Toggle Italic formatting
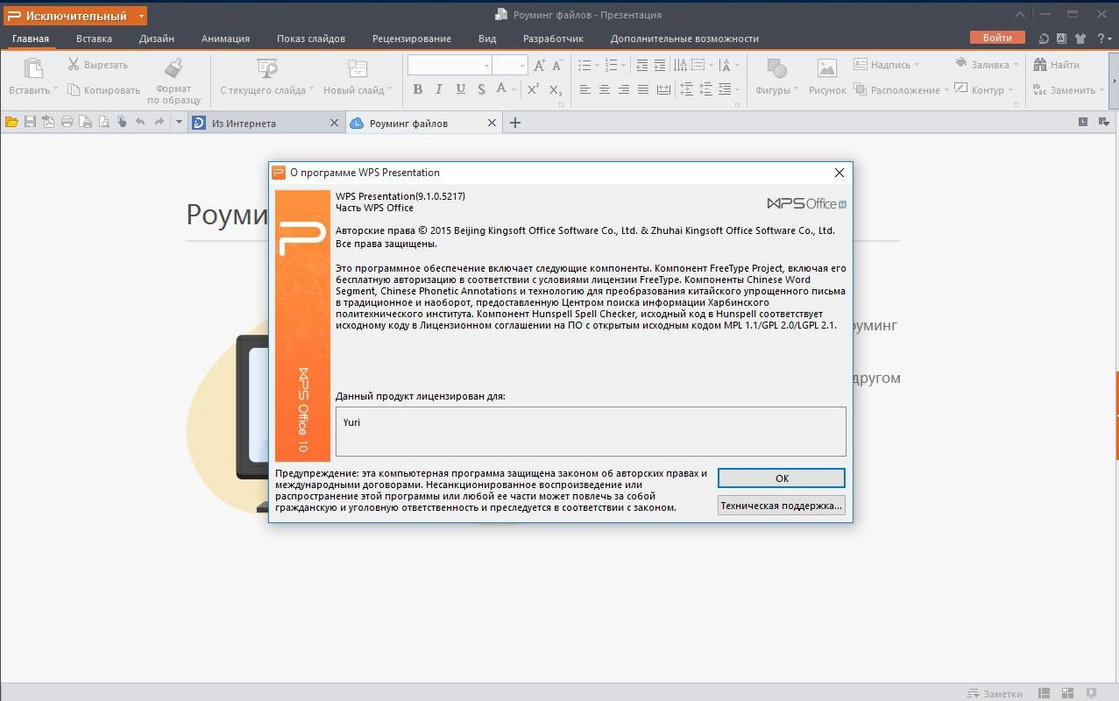 tap(438, 89)
